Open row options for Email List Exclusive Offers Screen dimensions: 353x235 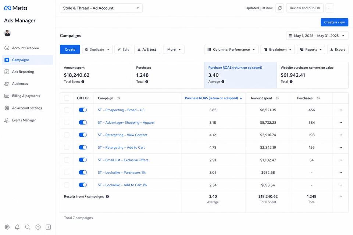(x=340, y=160)
